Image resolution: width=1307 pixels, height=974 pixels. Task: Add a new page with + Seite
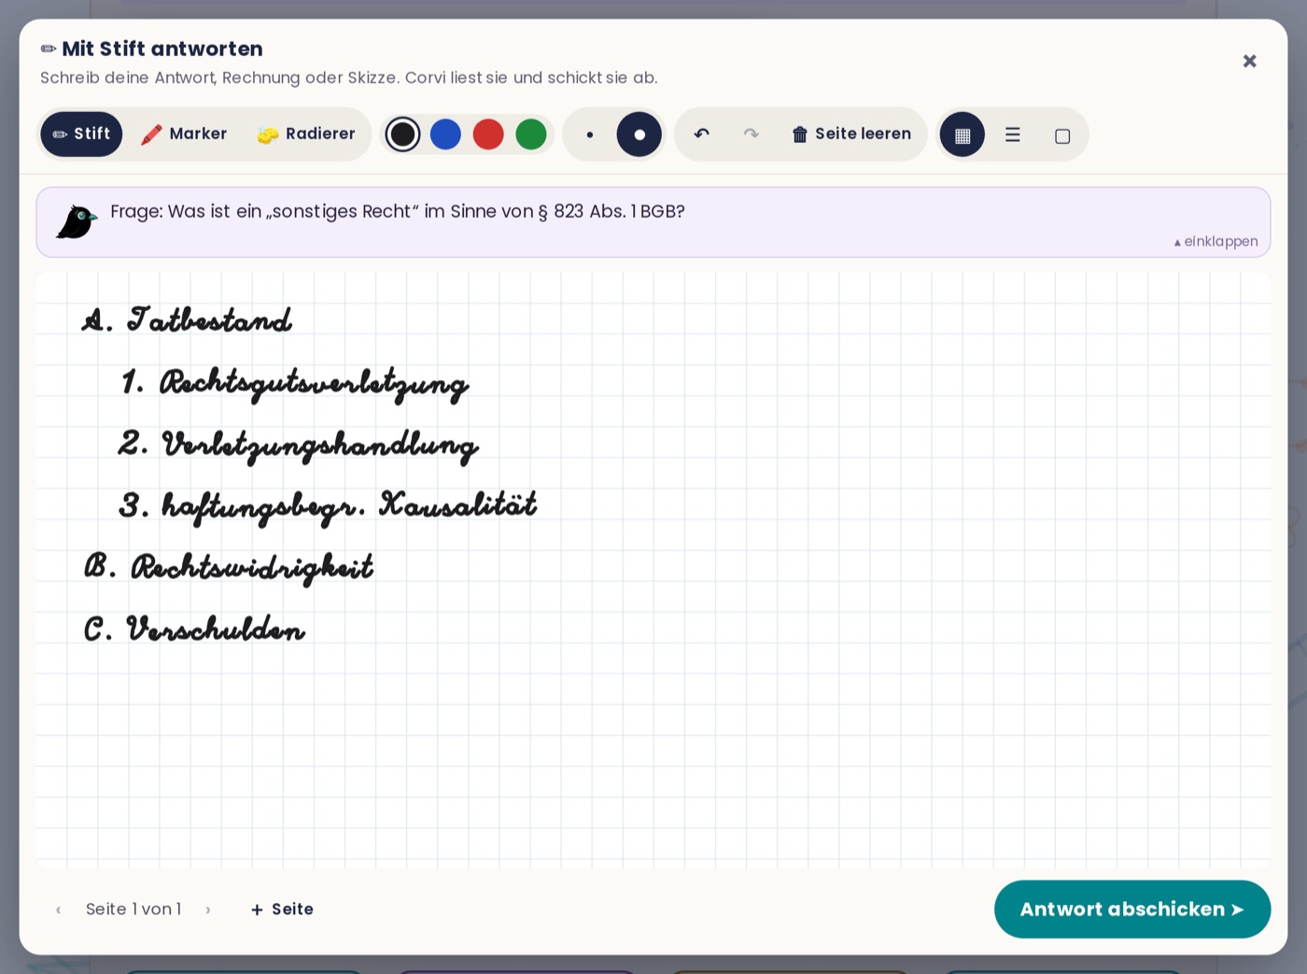[x=282, y=910]
